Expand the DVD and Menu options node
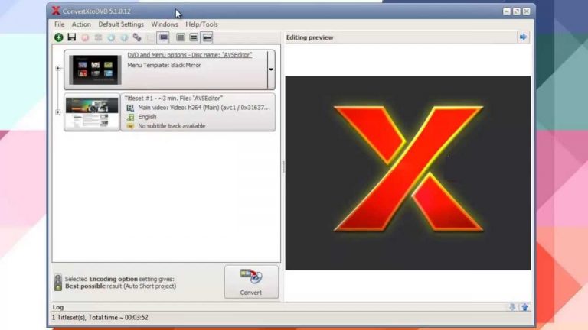The width and height of the screenshot is (588, 330). 58,68
